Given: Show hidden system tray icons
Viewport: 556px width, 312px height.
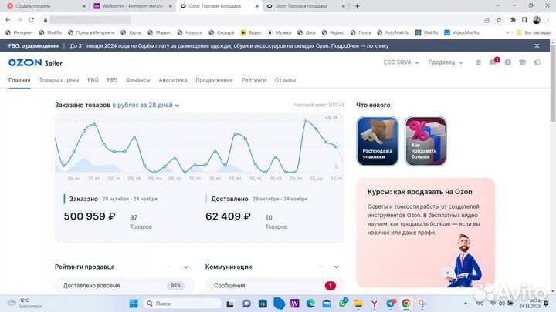Looking at the screenshot, I should pos(465,304).
